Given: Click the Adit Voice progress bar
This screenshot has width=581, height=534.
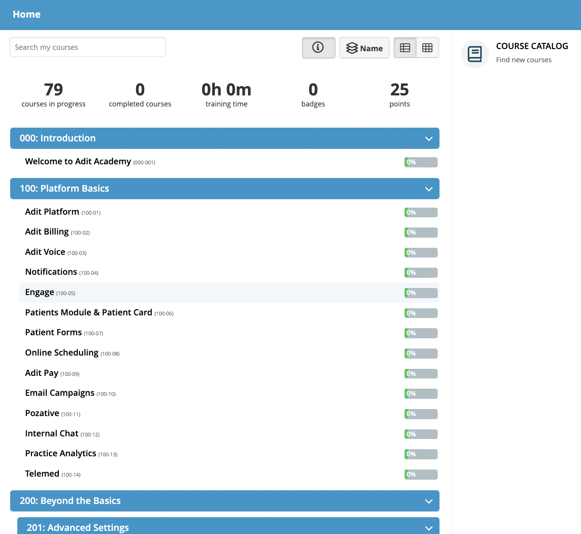Looking at the screenshot, I should pyautogui.click(x=421, y=253).
